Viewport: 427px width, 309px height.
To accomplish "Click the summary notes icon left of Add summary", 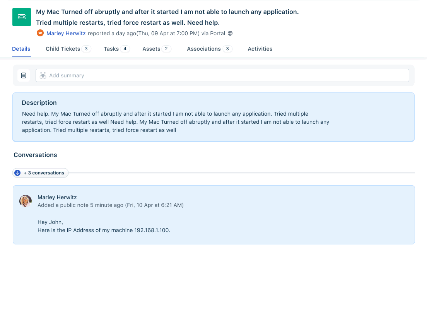I will pyautogui.click(x=24, y=75).
